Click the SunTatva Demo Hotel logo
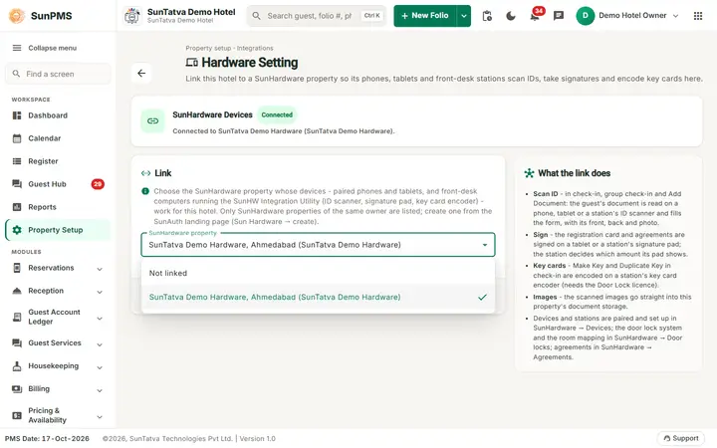Image resolution: width=717 pixels, height=448 pixels. [132, 16]
